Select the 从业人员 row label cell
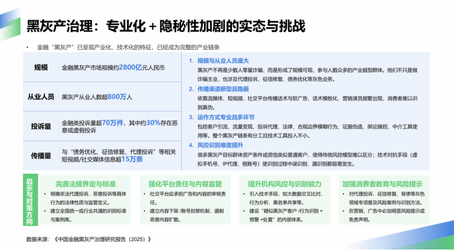Image resolution: width=454 pixels, height=250 pixels. point(41,97)
